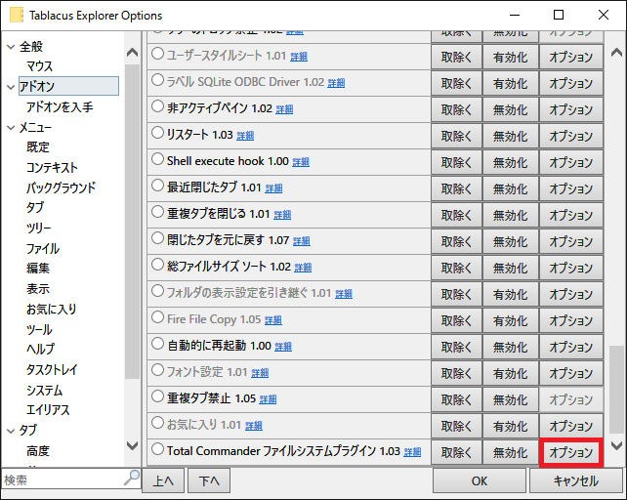
Task: Click the search magnifier icon
Action: pyautogui.click(x=132, y=478)
